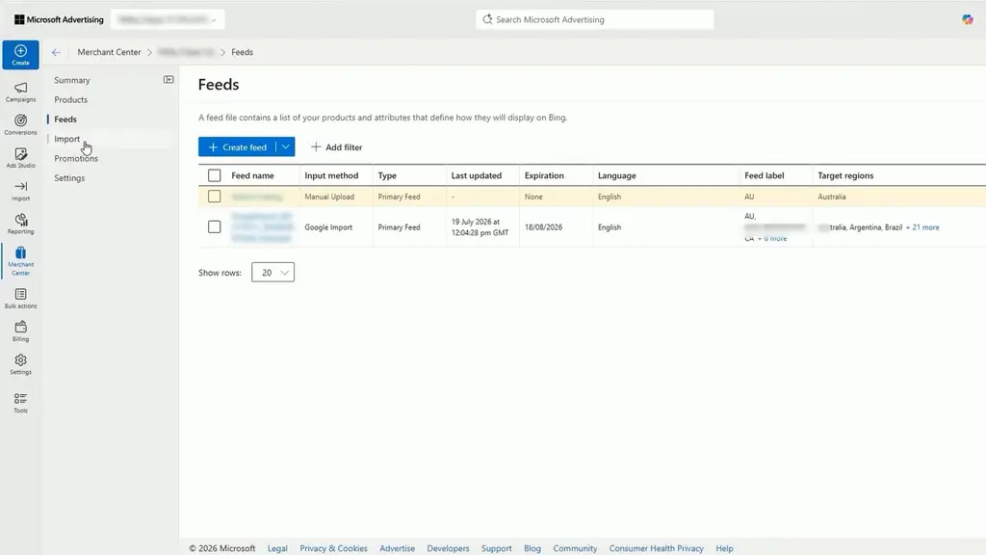The width and height of the screenshot is (986, 555).
Task: Open the blurred store breadcrumb link
Action: coord(186,52)
